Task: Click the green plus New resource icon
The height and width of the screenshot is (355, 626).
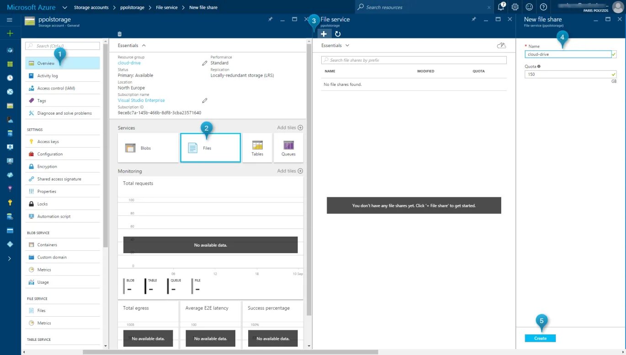Action: click(x=10, y=33)
